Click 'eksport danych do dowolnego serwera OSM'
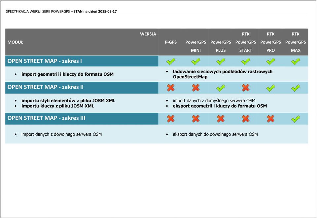 pyautogui.click(x=215, y=134)
